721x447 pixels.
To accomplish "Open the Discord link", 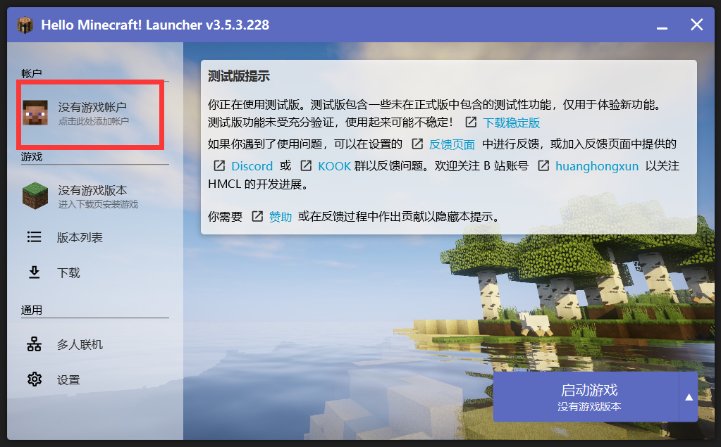I will pyautogui.click(x=252, y=165).
